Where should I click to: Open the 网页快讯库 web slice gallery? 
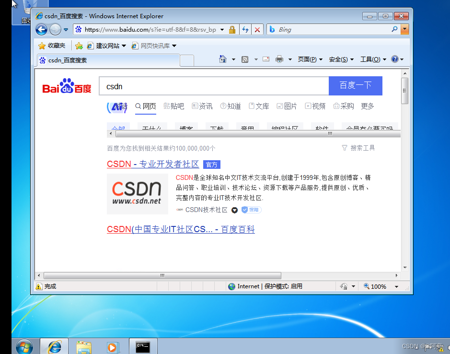coord(154,46)
